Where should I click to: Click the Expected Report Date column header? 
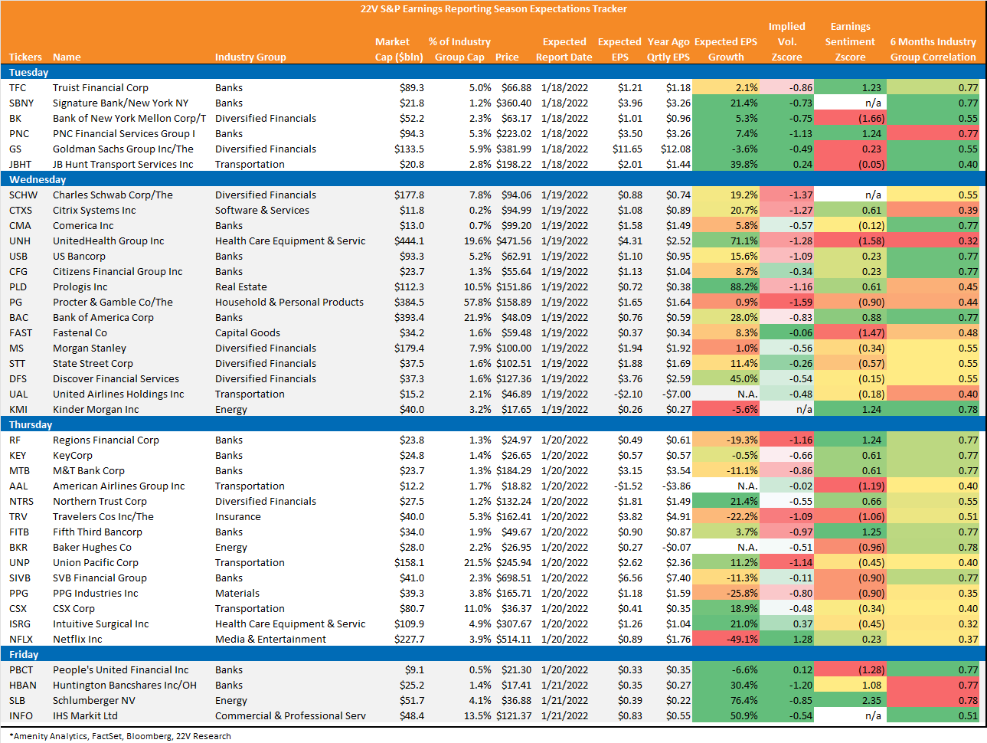(564, 49)
